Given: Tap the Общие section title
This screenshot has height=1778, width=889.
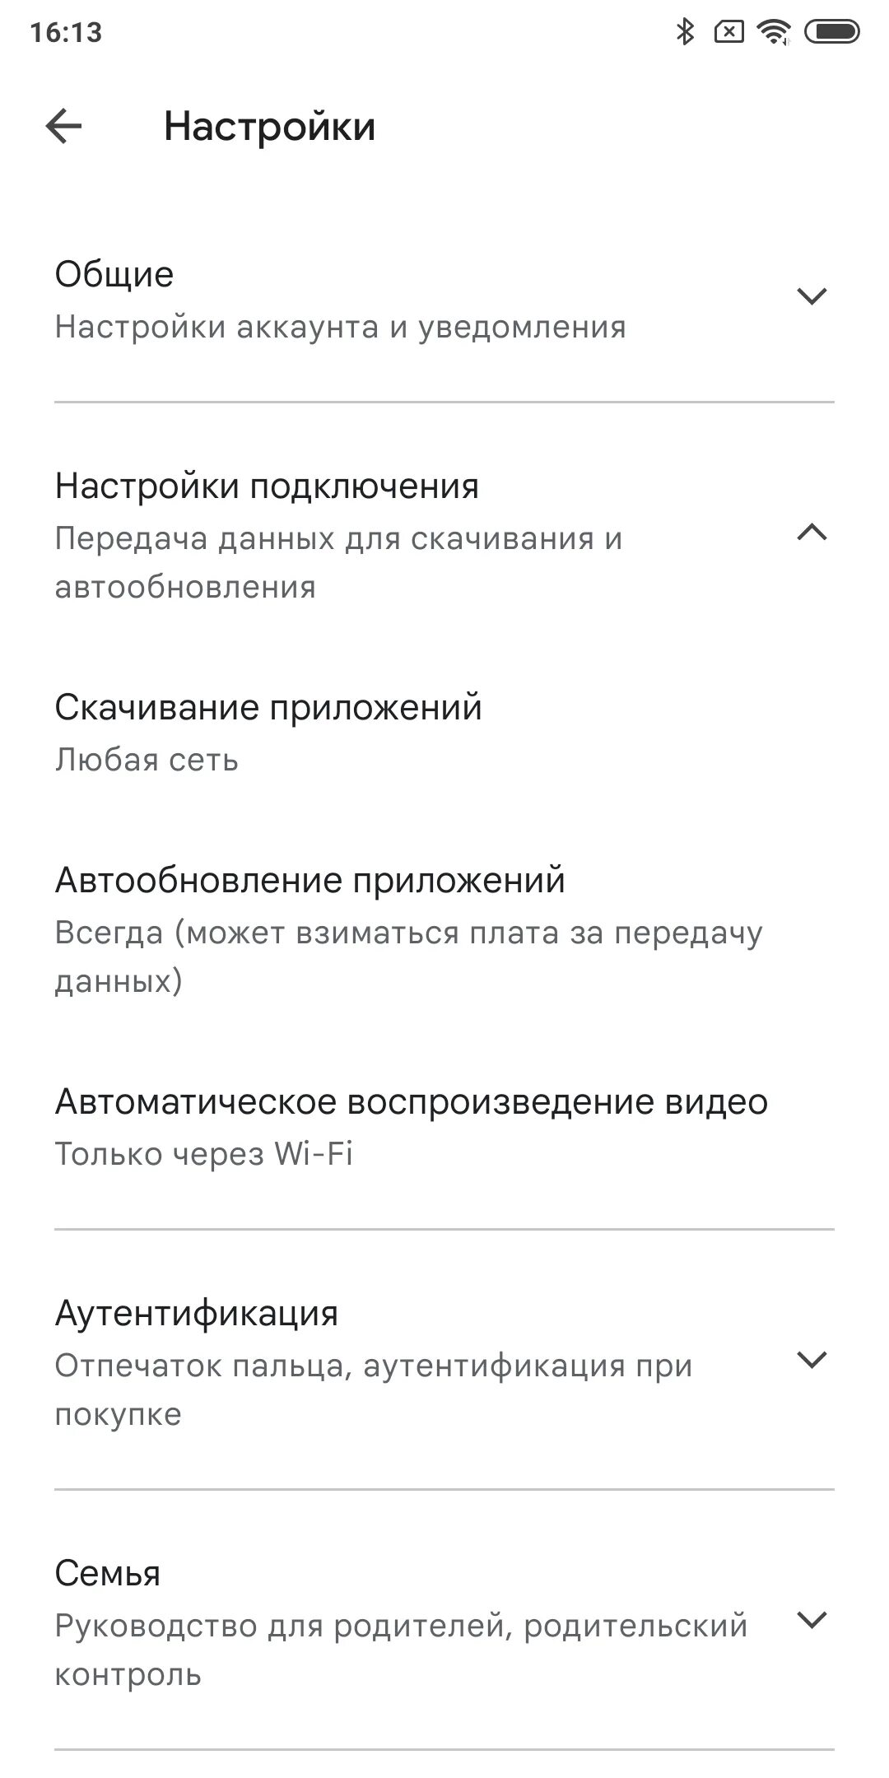Looking at the screenshot, I should 114,275.
